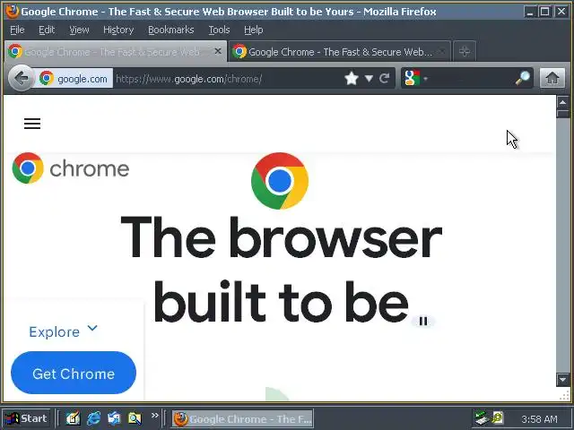Open the History menu

118,30
